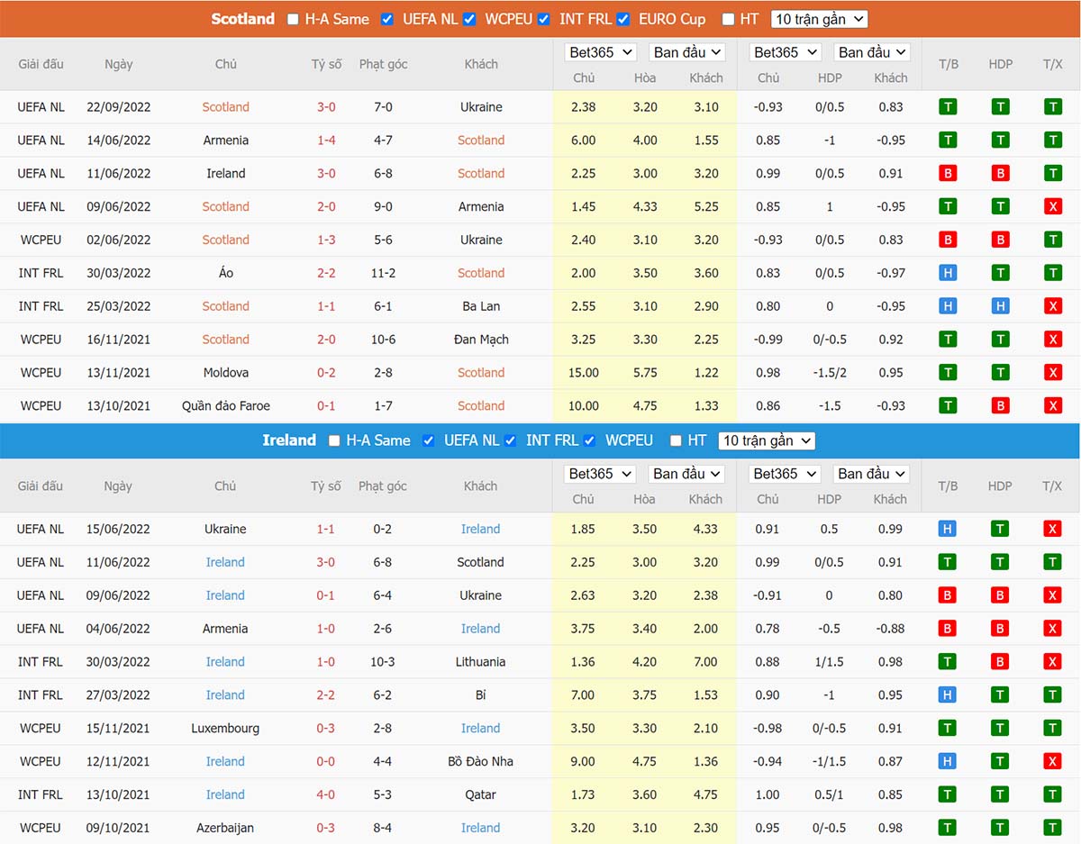
Task: Tick the HT checkbox in Ireland header
Action: click(x=676, y=440)
